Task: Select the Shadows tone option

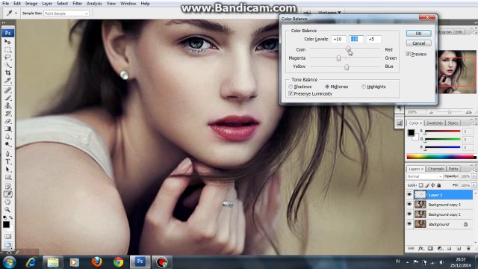Action: (x=291, y=87)
